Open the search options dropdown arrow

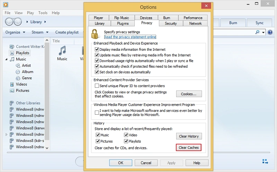coord(263,32)
